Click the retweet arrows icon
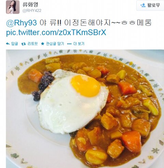The width and height of the screenshot is (164, 168). (x=24, y=44)
